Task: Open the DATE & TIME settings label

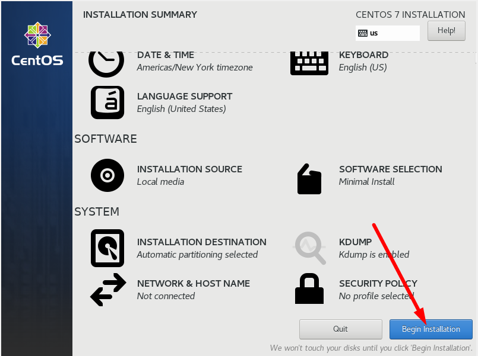Action: pos(166,55)
